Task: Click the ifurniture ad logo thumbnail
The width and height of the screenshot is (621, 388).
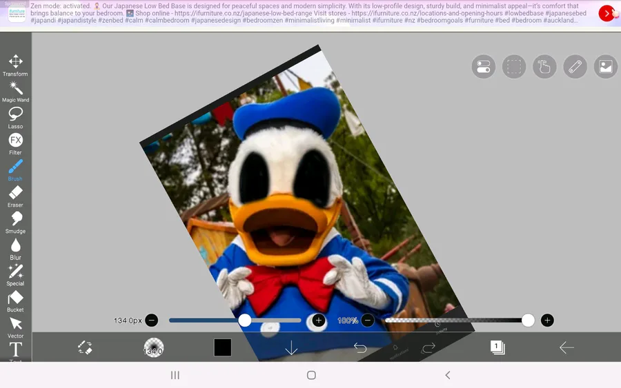Action: click(17, 14)
